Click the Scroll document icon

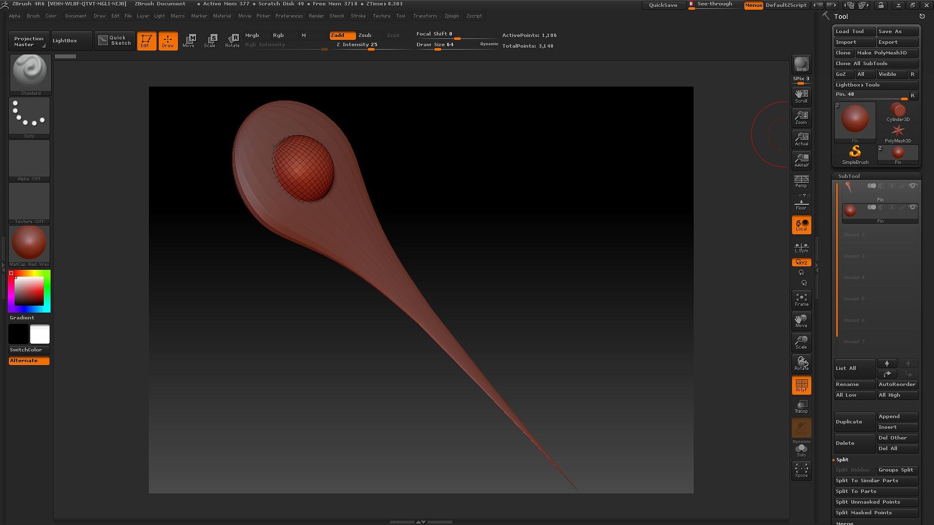[x=801, y=96]
